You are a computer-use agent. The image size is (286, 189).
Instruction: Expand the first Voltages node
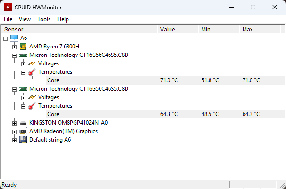point(23,63)
